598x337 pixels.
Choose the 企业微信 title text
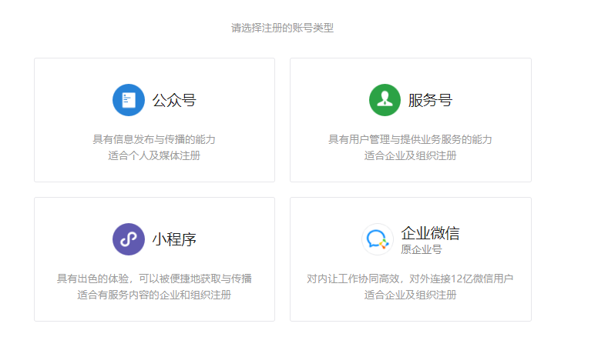click(430, 233)
